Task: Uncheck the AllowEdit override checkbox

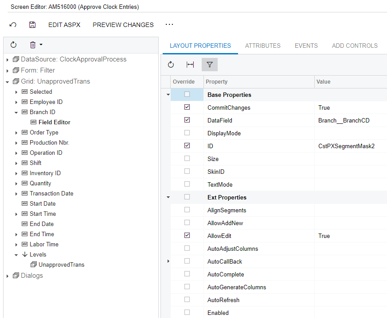Action: [x=187, y=235]
